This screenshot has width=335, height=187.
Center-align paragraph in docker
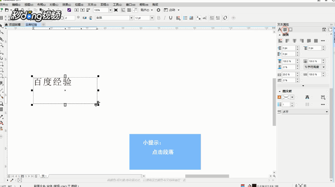coord(294,41)
